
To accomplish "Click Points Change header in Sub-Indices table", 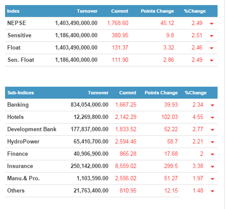I will (161, 93).
